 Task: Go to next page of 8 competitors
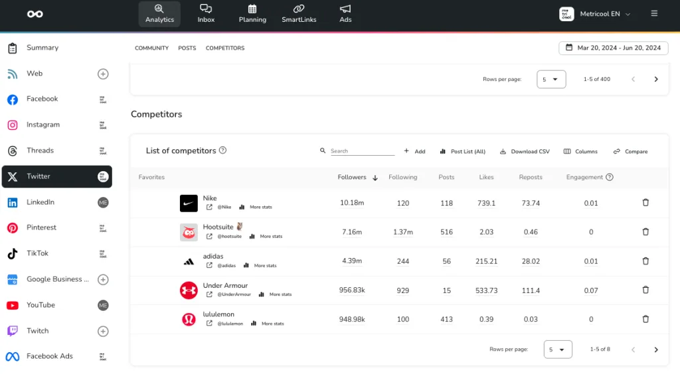point(655,349)
